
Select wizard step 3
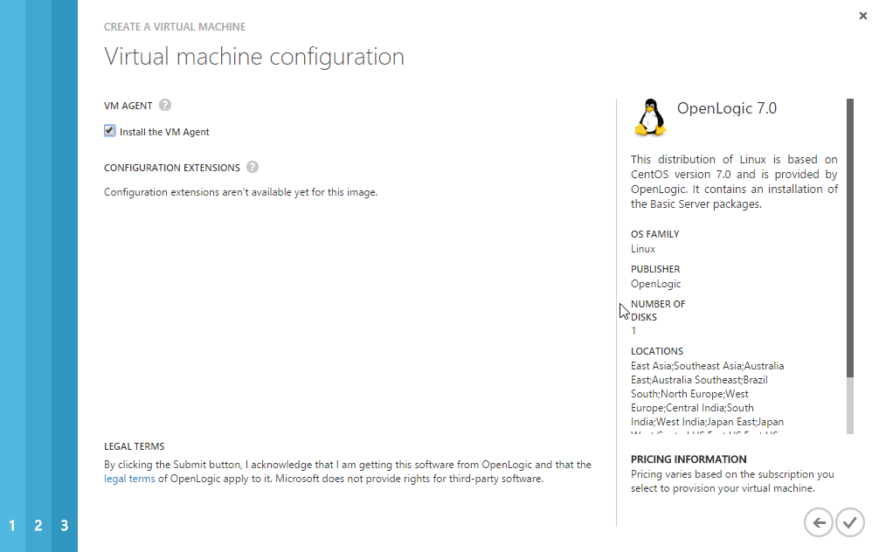click(65, 526)
